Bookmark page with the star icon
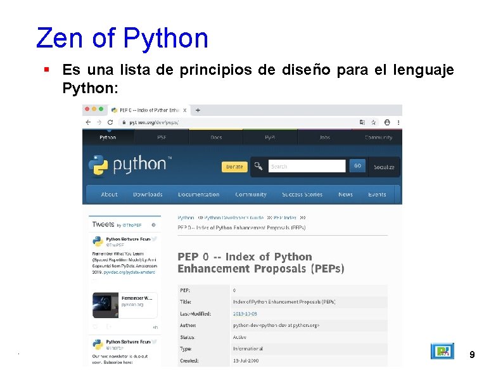This screenshot has height=377, width=503. point(373,122)
